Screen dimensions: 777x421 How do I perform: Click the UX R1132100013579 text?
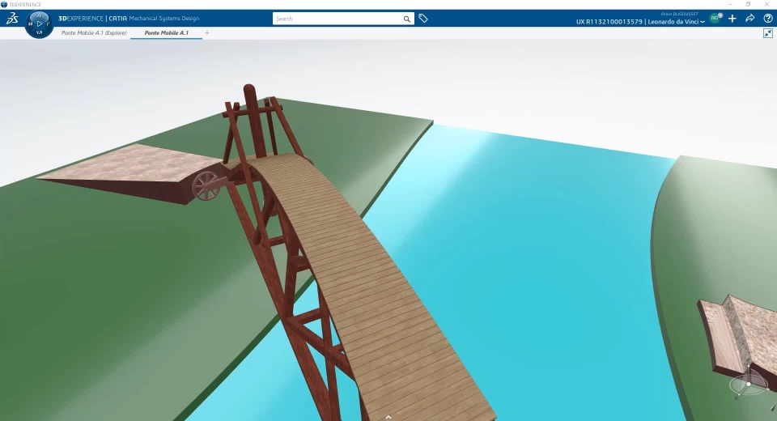(x=609, y=22)
